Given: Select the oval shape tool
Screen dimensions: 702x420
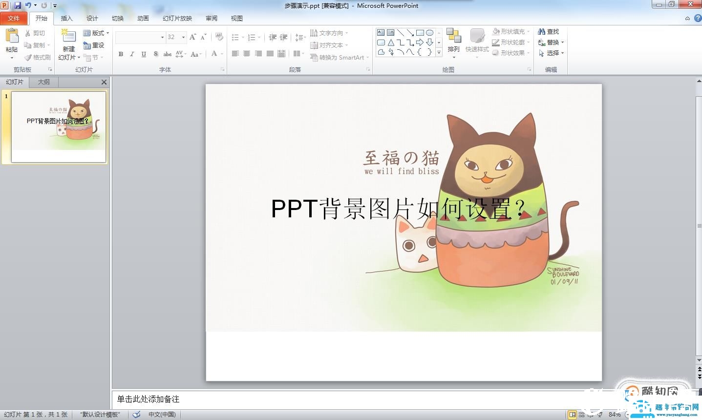Looking at the screenshot, I should (429, 32).
